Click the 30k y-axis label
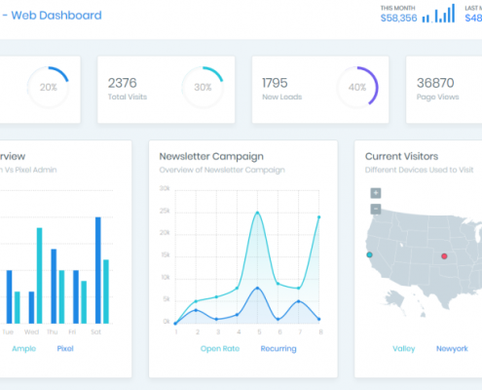This screenshot has height=390, width=482. click(x=165, y=188)
